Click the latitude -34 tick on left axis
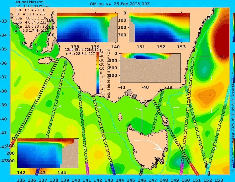 3,35
